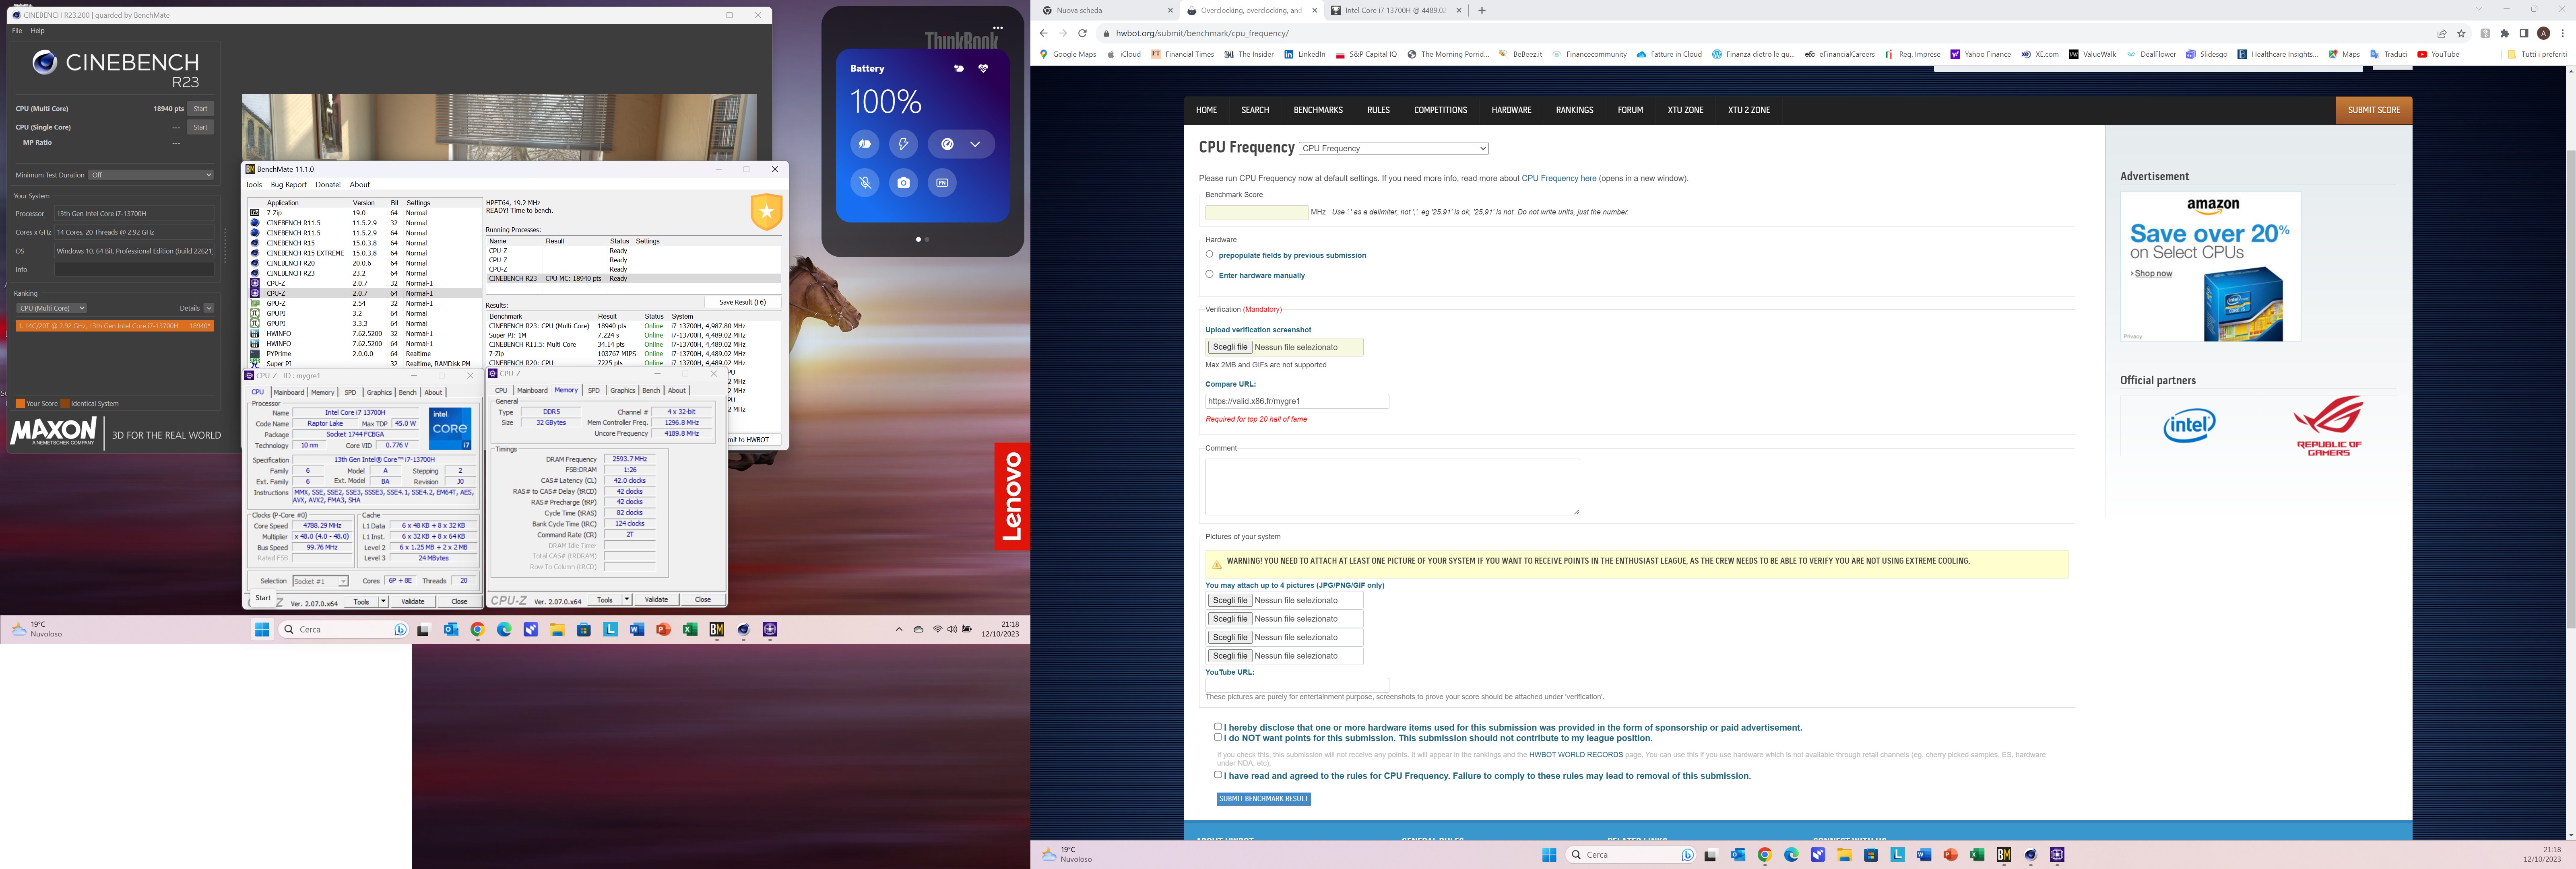
Task: Toggle the microphone mute button
Action: (x=865, y=183)
